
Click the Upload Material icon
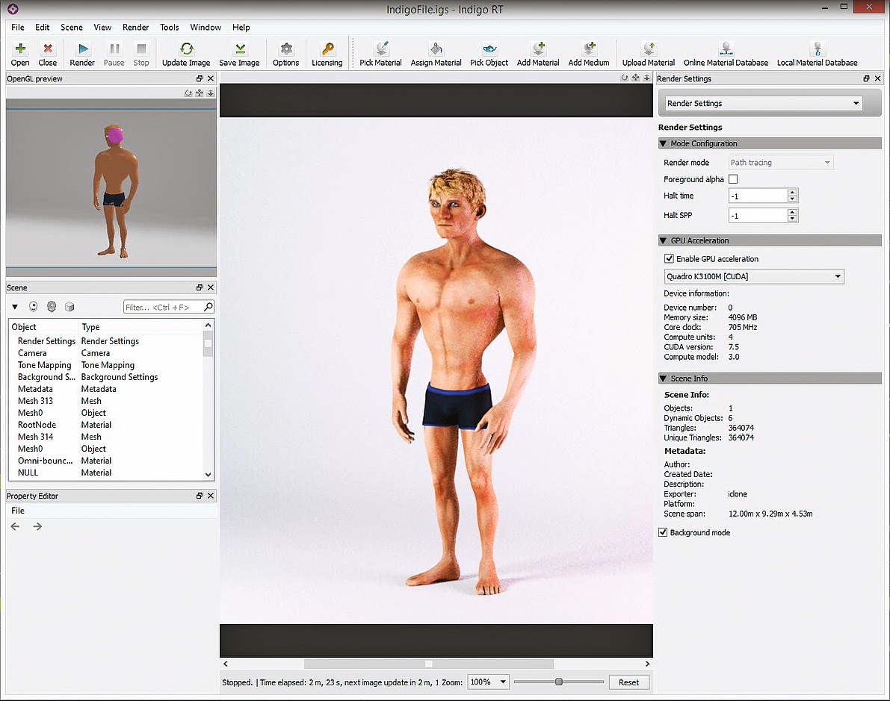click(649, 54)
